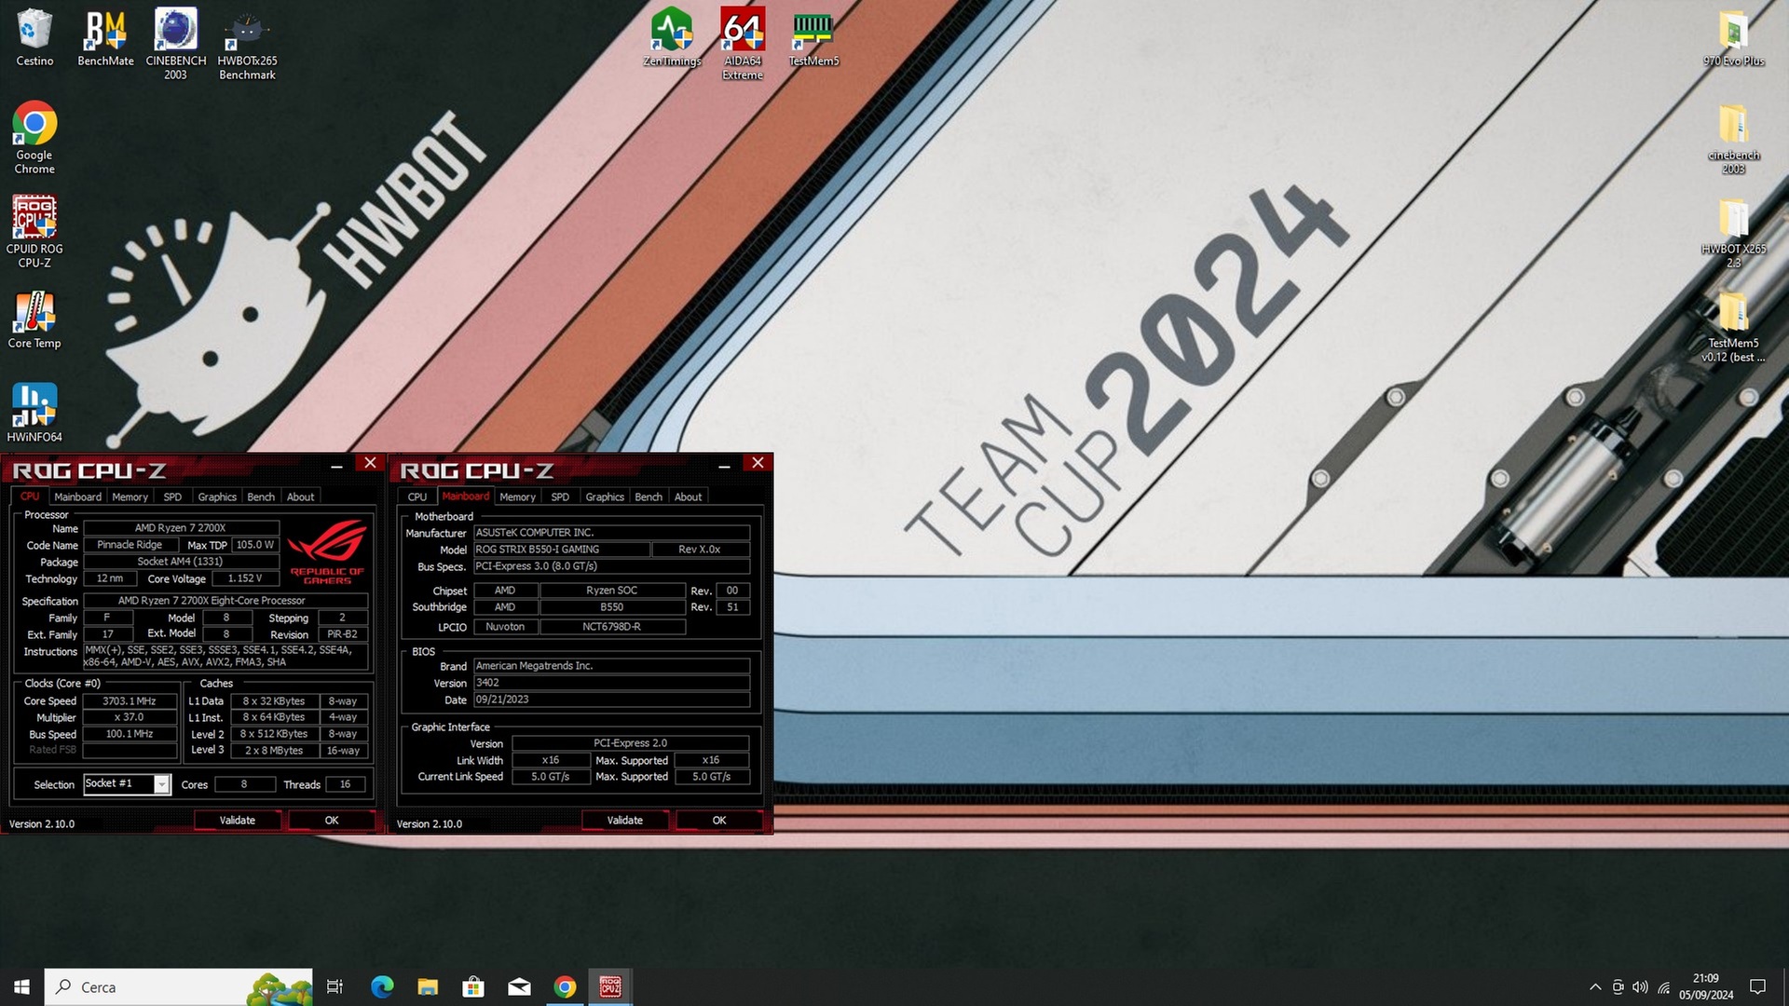Screen dimensions: 1789x1006
Task: Click the Core Voltage 1.152 V value
Action: tap(245, 578)
